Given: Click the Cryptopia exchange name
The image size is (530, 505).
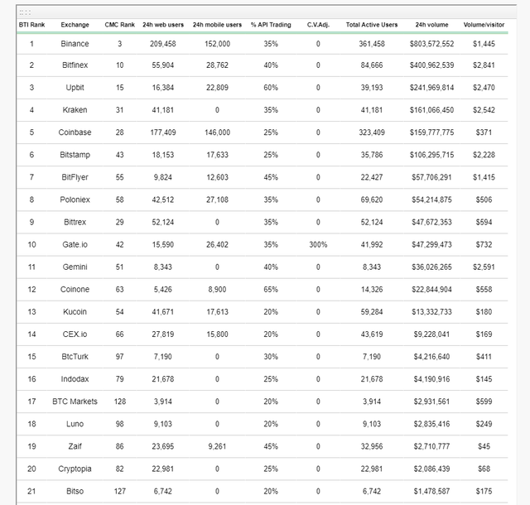Looking at the screenshot, I should pyautogui.click(x=75, y=469).
